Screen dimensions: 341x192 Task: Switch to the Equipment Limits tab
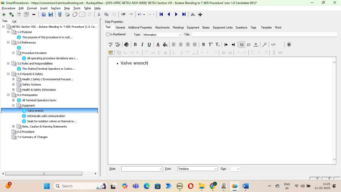[x=223, y=27]
